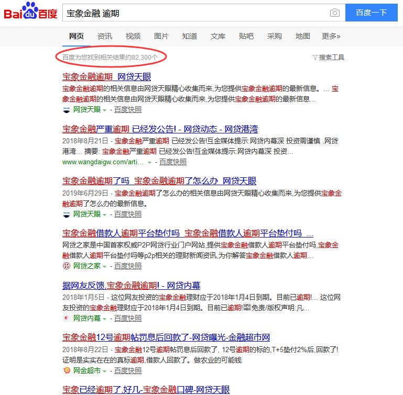The image size is (403, 395).
Task: Open 百度快照 of 2019年6月29日 result
Action: coord(128,215)
